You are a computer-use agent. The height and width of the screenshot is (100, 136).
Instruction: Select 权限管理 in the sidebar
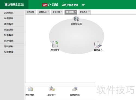12,52
